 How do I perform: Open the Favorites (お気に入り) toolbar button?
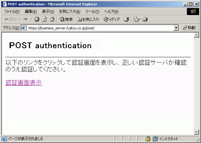pyautogui.click(x=88, y=19)
